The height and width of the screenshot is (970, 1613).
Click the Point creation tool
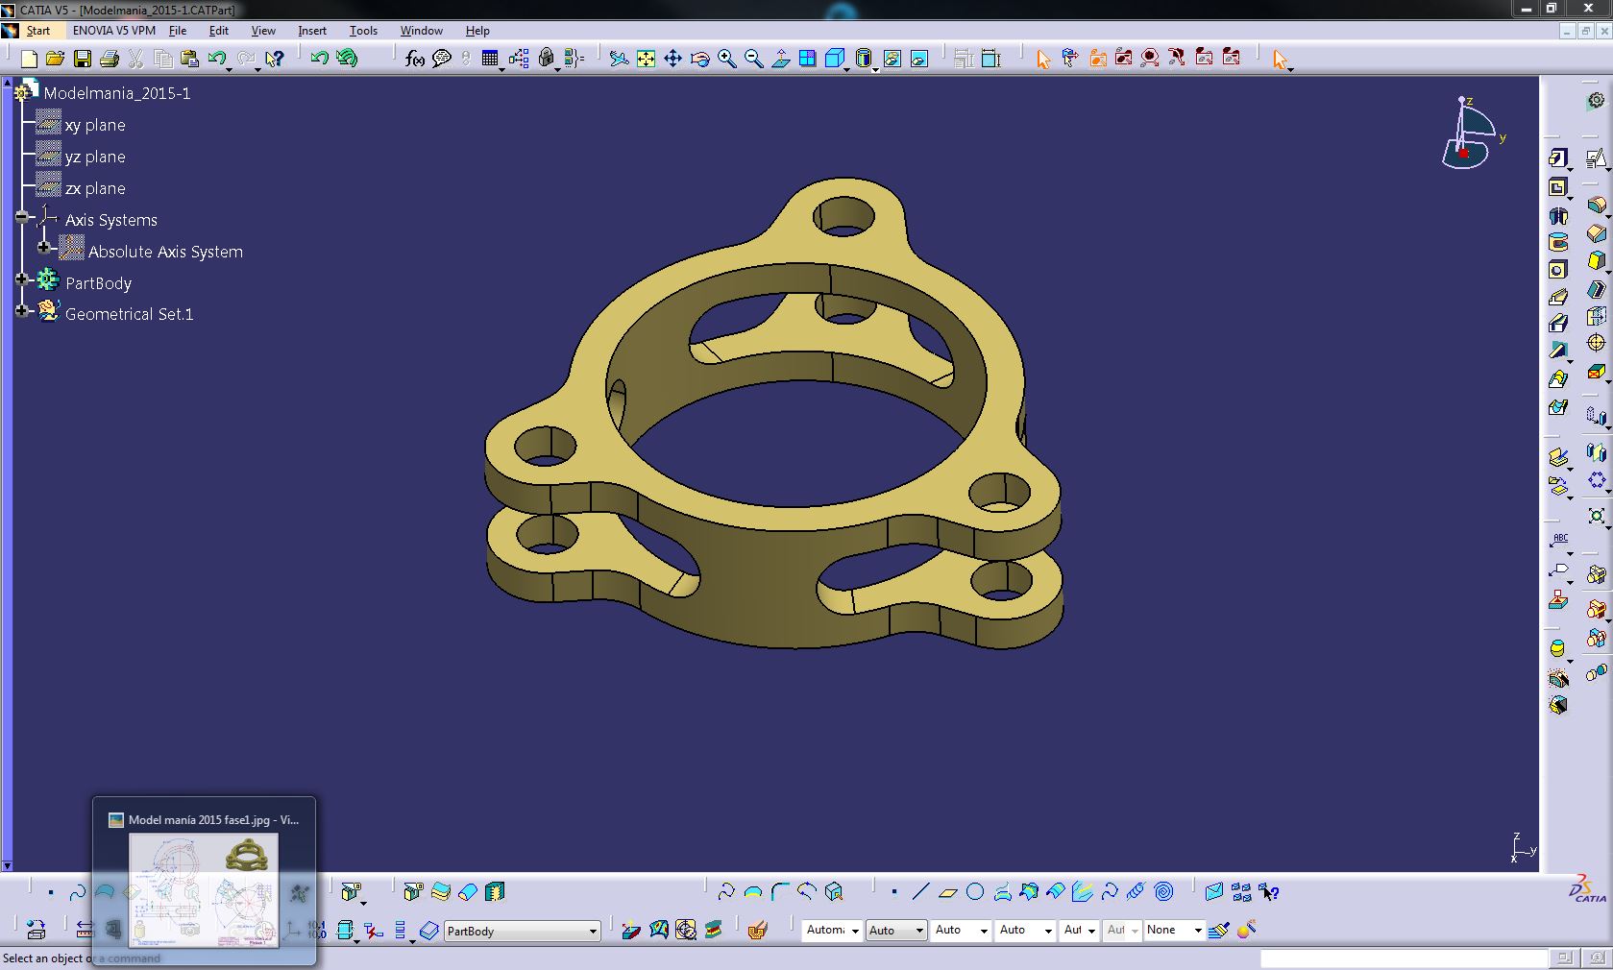tap(894, 892)
